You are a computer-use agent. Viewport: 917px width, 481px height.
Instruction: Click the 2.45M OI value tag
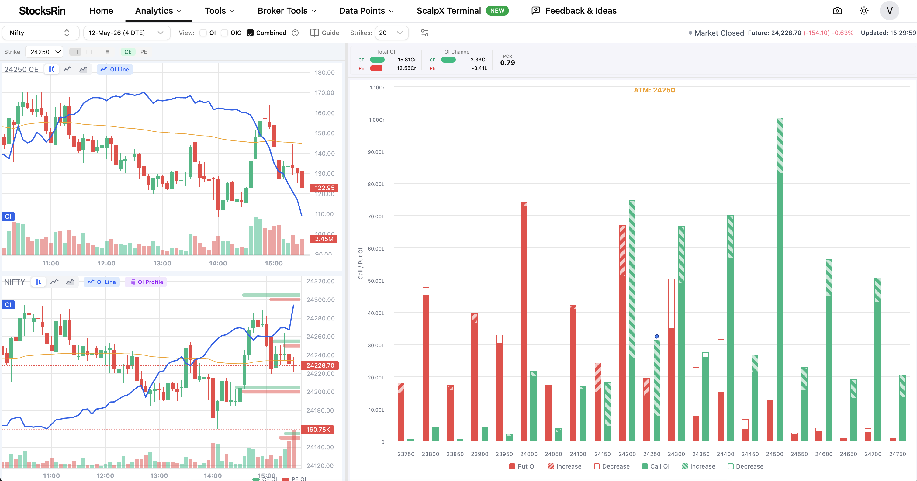324,239
